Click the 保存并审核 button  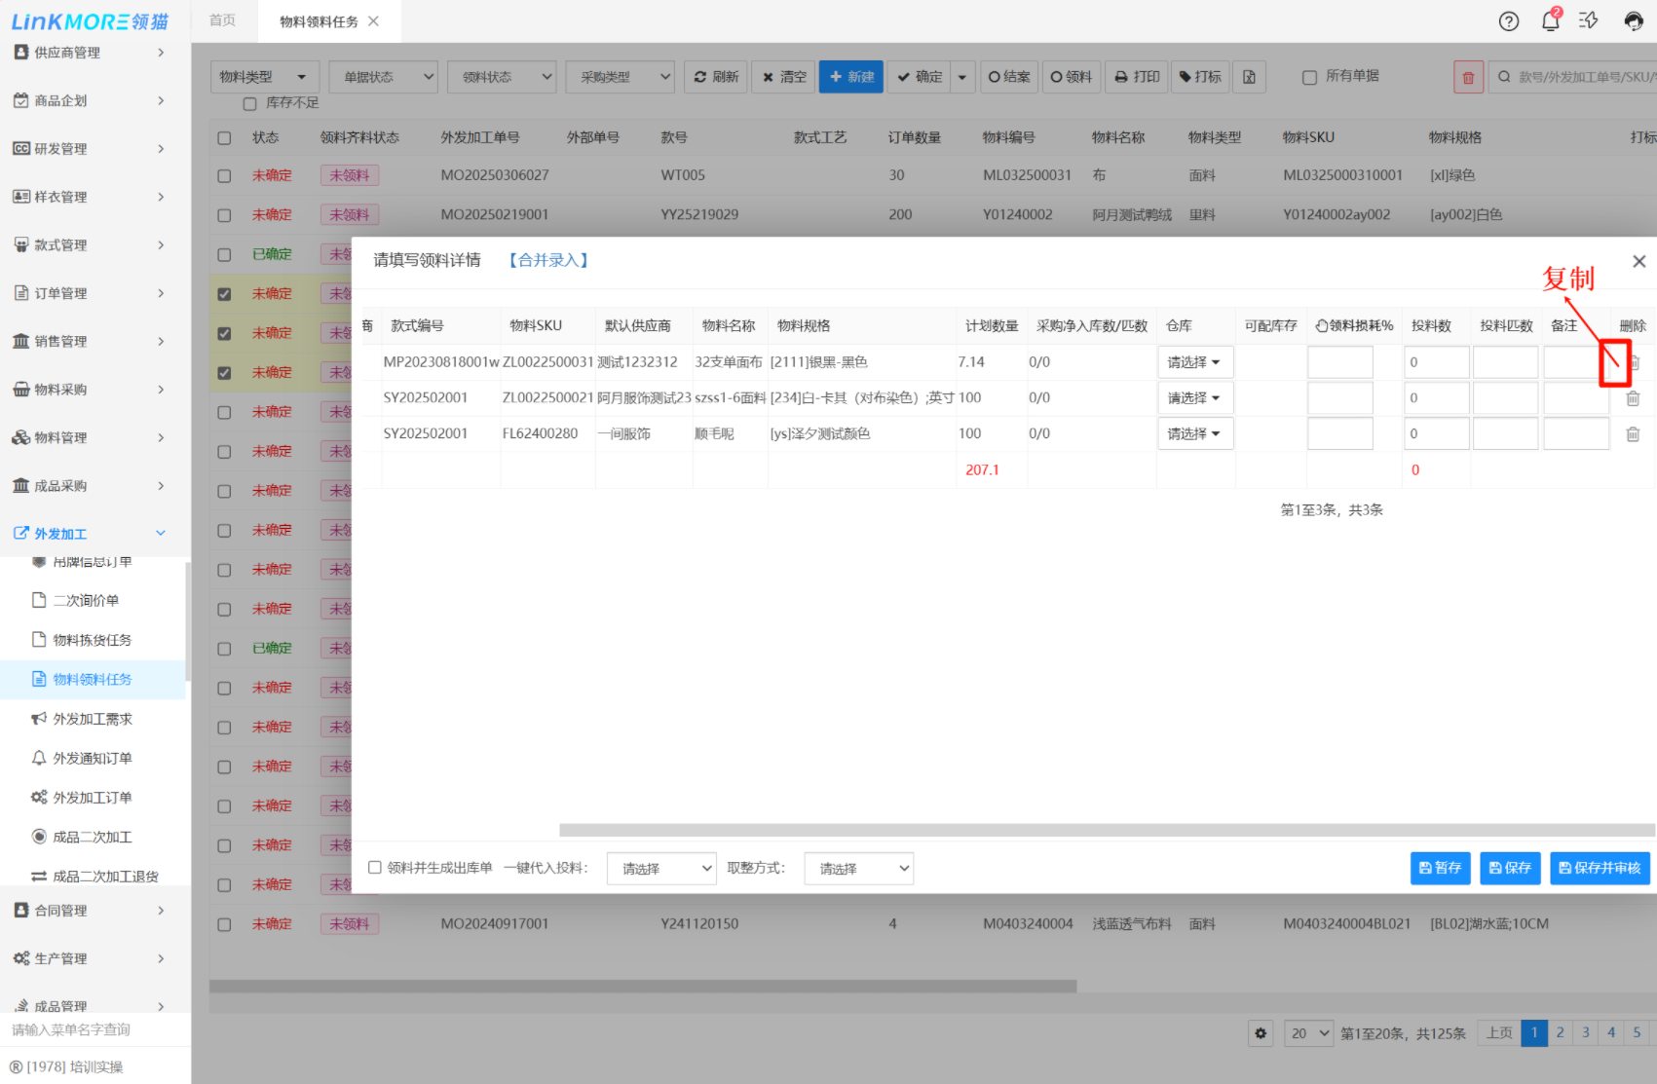(x=1600, y=868)
